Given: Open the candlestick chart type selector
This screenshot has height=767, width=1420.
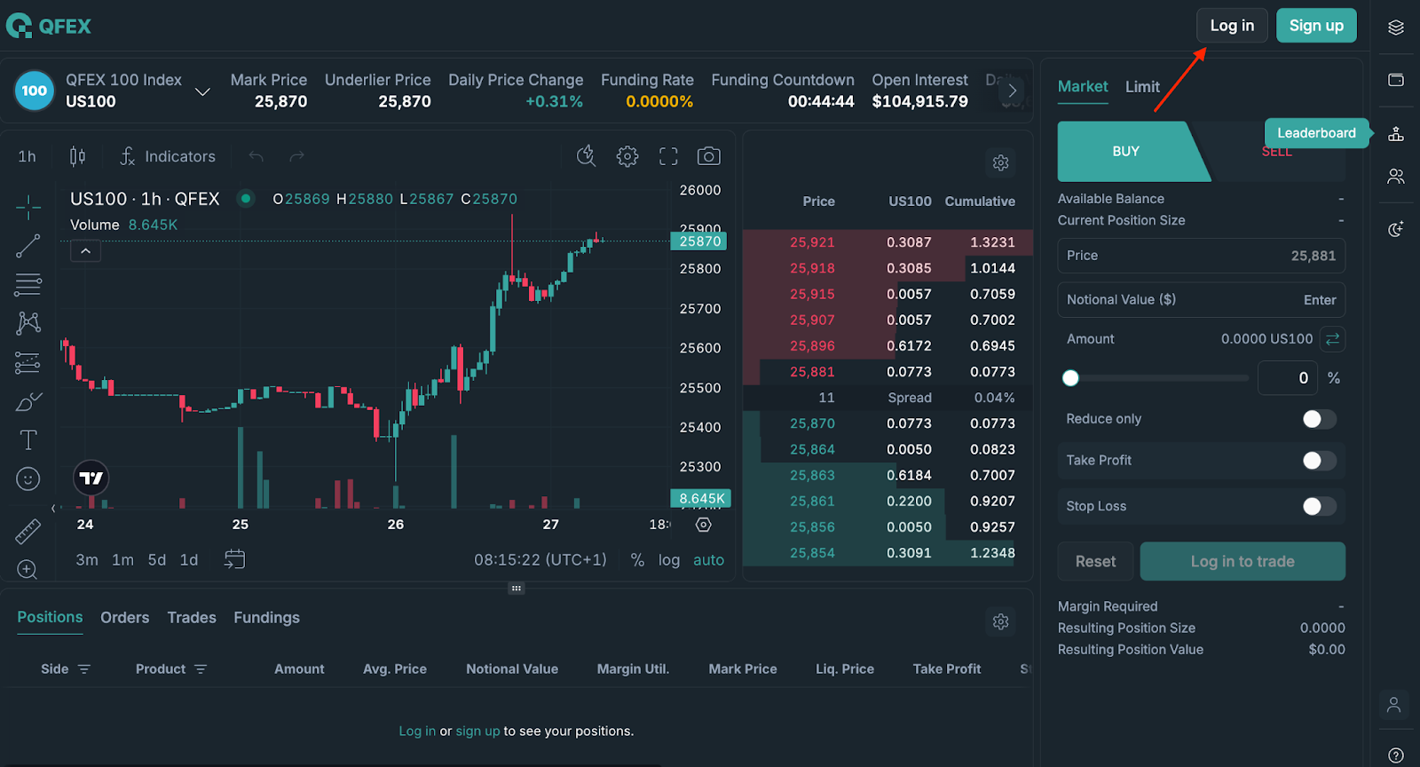Looking at the screenshot, I should click(77, 156).
